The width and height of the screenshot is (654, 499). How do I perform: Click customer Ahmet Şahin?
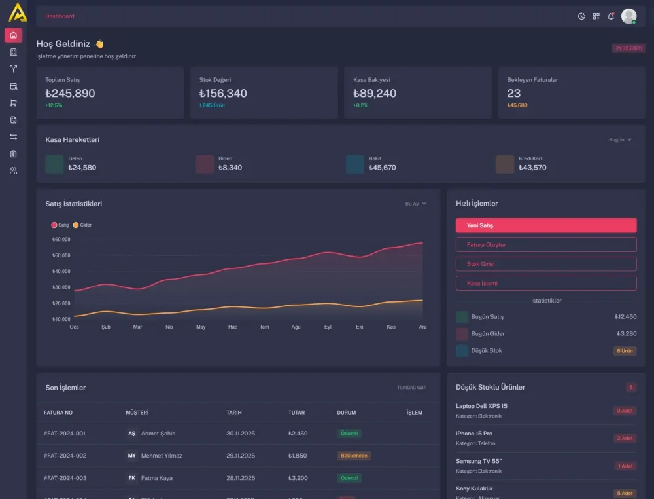click(158, 434)
